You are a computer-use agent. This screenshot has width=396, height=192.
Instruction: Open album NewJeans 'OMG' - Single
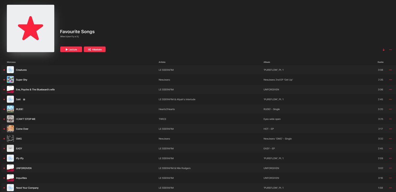tap(278, 139)
